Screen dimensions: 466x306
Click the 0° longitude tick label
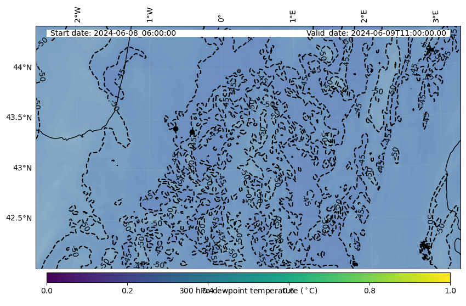point(221,18)
